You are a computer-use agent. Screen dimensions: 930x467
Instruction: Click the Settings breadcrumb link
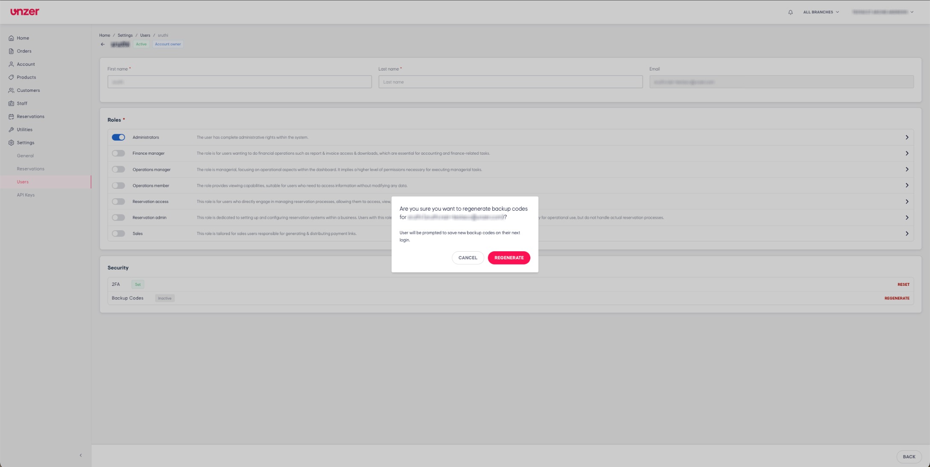[x=125, y=35]
